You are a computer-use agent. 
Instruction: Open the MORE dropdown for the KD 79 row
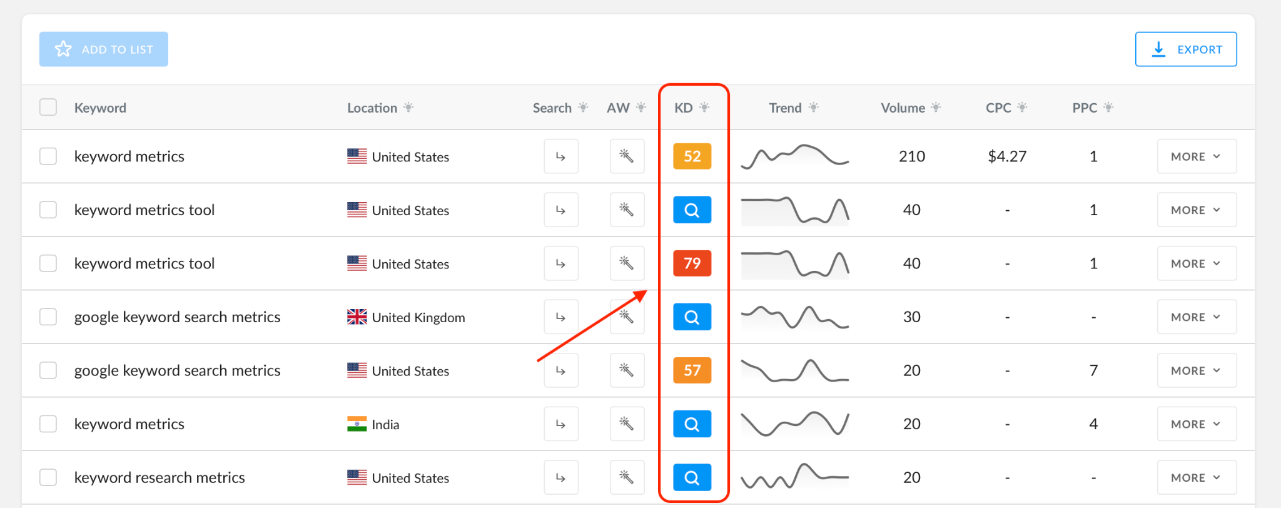pos(1197,263)
